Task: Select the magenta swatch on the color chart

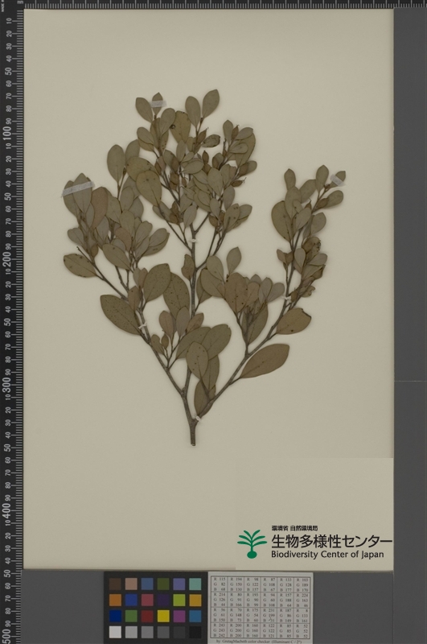Action: 179,616
